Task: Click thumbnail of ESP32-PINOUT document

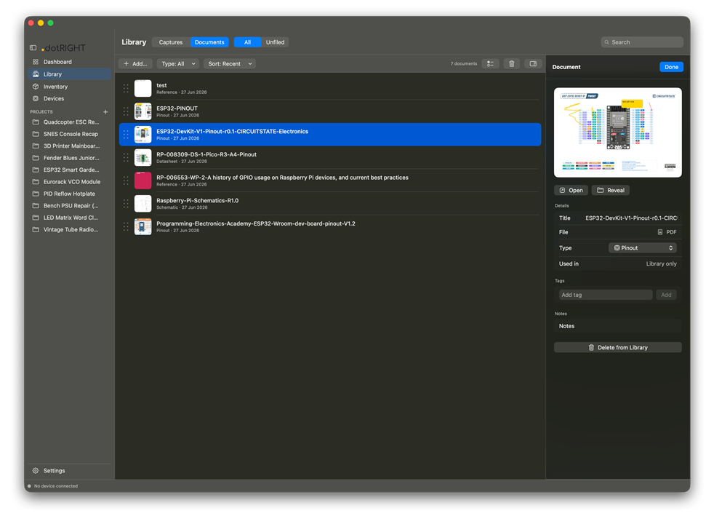Action: (143, 111)
